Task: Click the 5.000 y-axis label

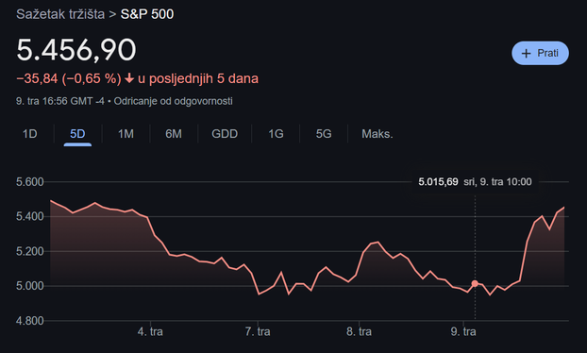Action: tap(30, 286)
